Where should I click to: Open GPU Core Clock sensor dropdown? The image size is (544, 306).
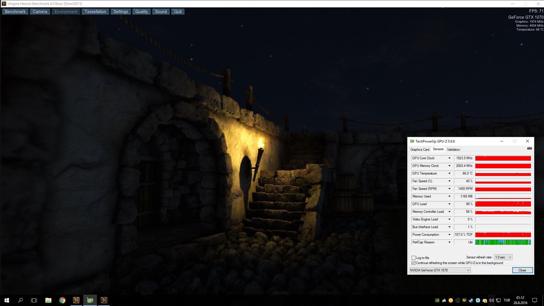pyautogui.click(x=449, y=158)
